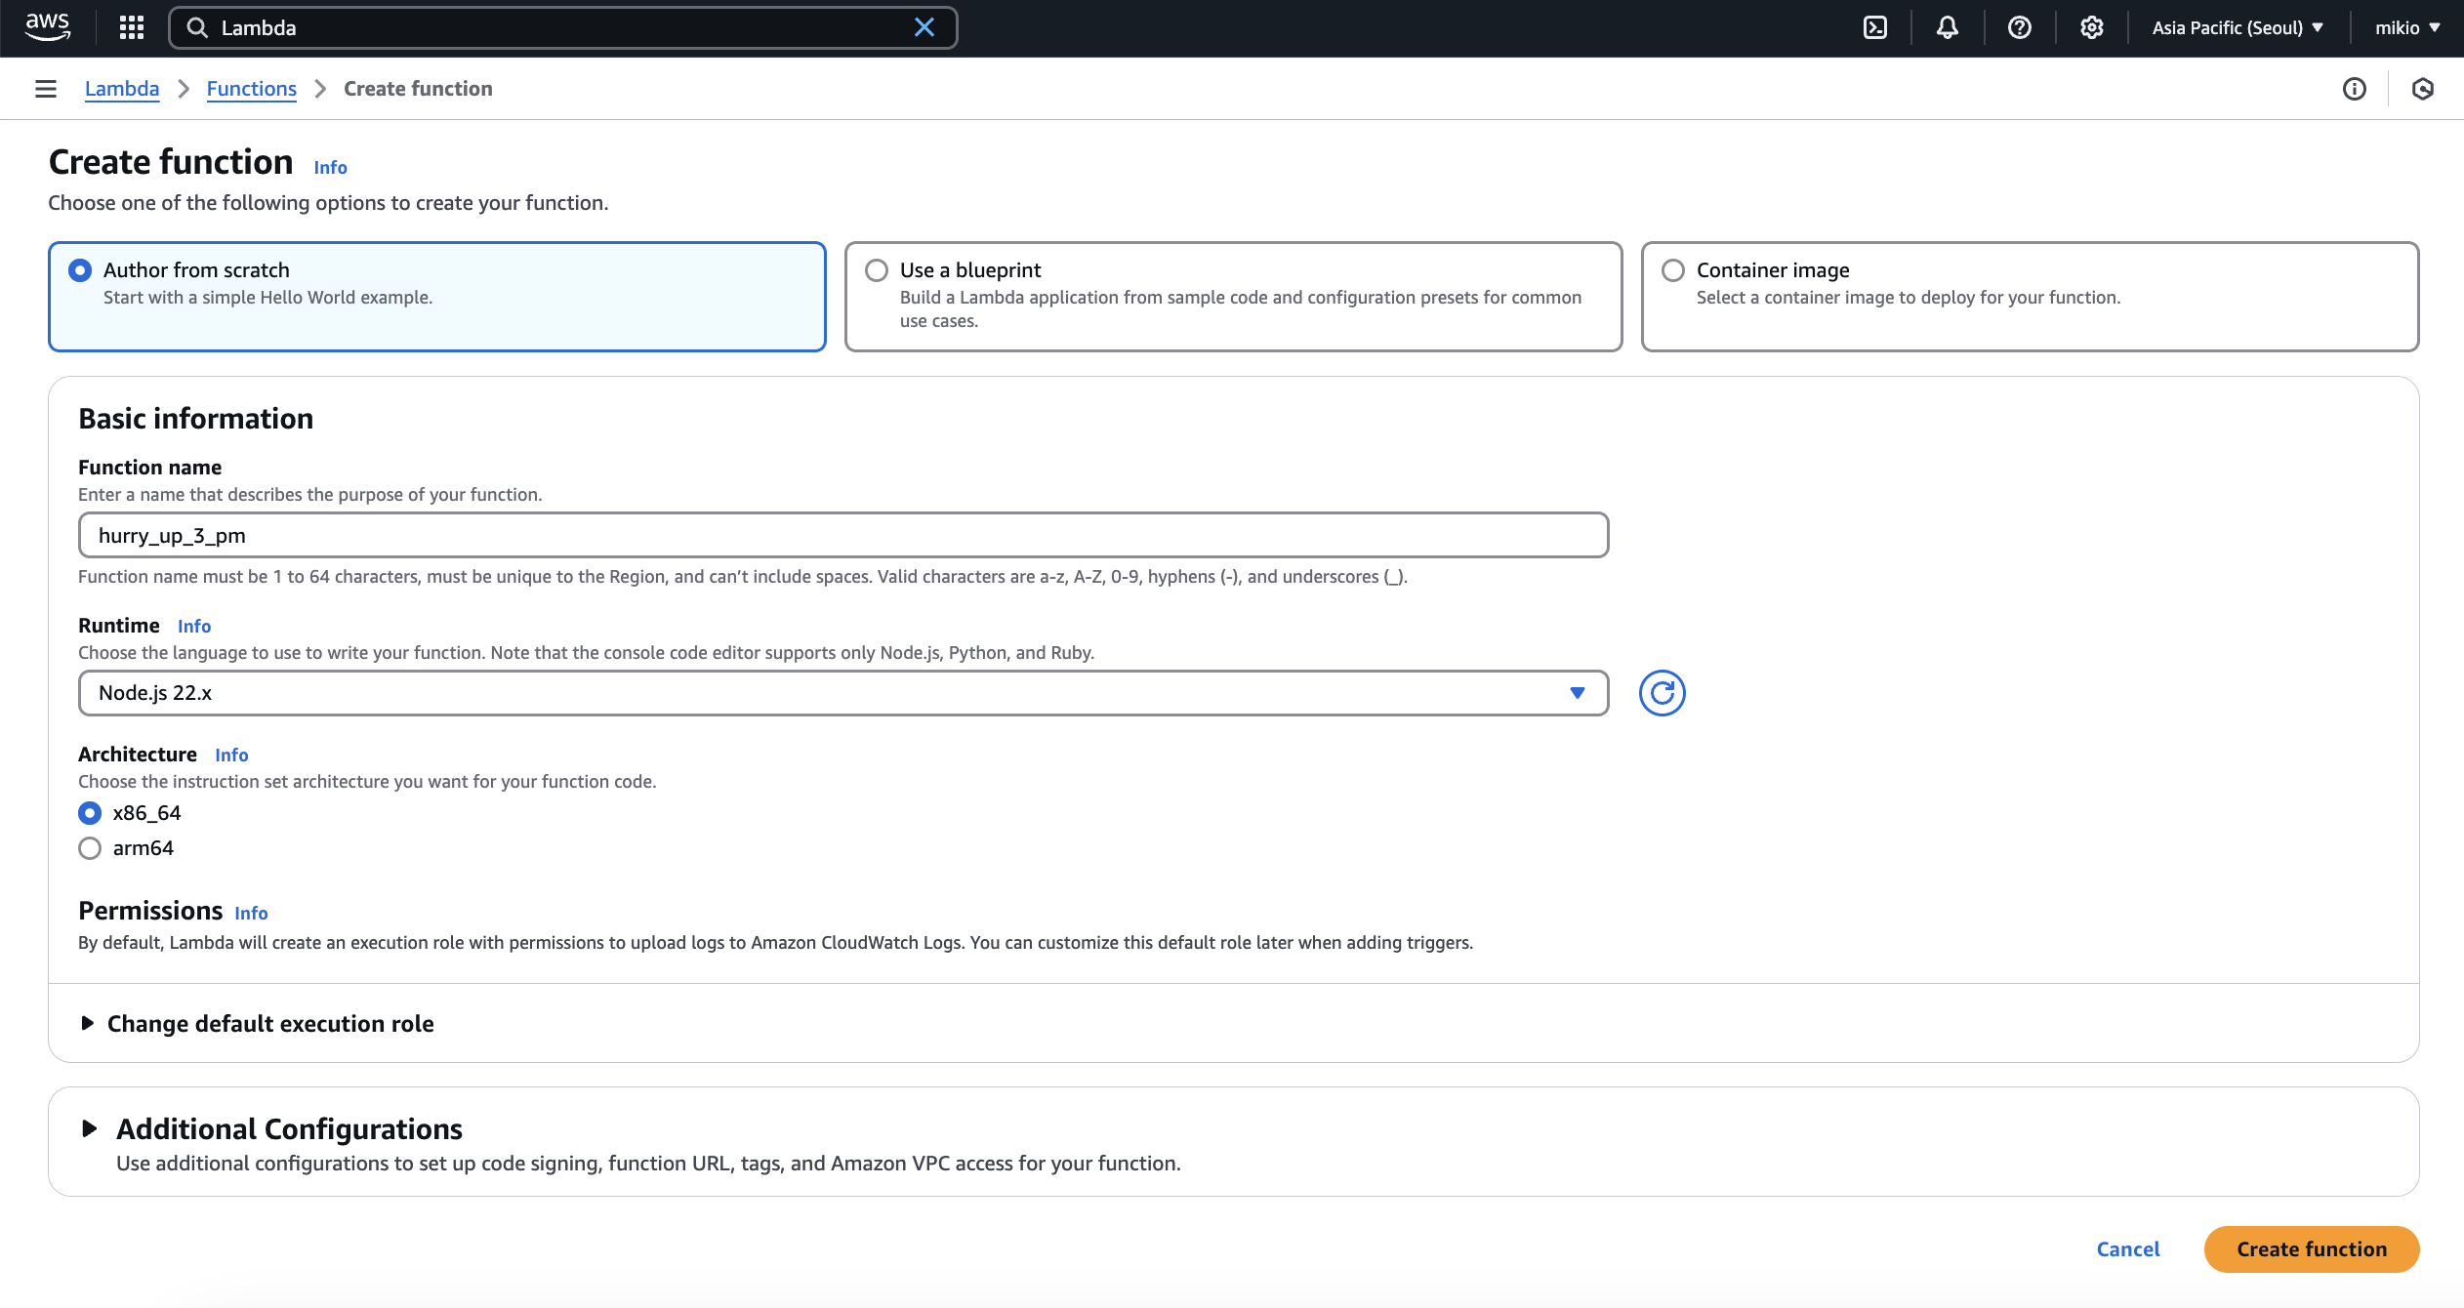The image size is (2464, 1308).
Task: Open the notifications bell
Action: (1946, 27)
